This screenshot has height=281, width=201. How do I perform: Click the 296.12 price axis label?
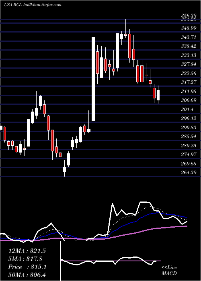(189, 118)
